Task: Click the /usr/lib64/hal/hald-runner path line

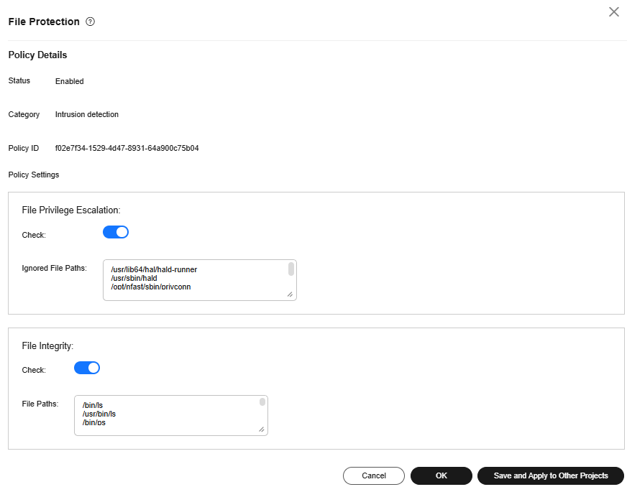Action: pos(154,269)
